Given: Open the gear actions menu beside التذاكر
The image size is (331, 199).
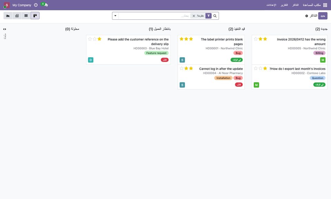Looking at the screenshot, I should [307, 16].
